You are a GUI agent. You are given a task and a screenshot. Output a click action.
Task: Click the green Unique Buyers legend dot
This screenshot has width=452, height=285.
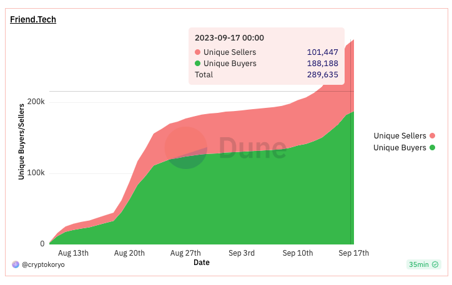click(432, 148)
